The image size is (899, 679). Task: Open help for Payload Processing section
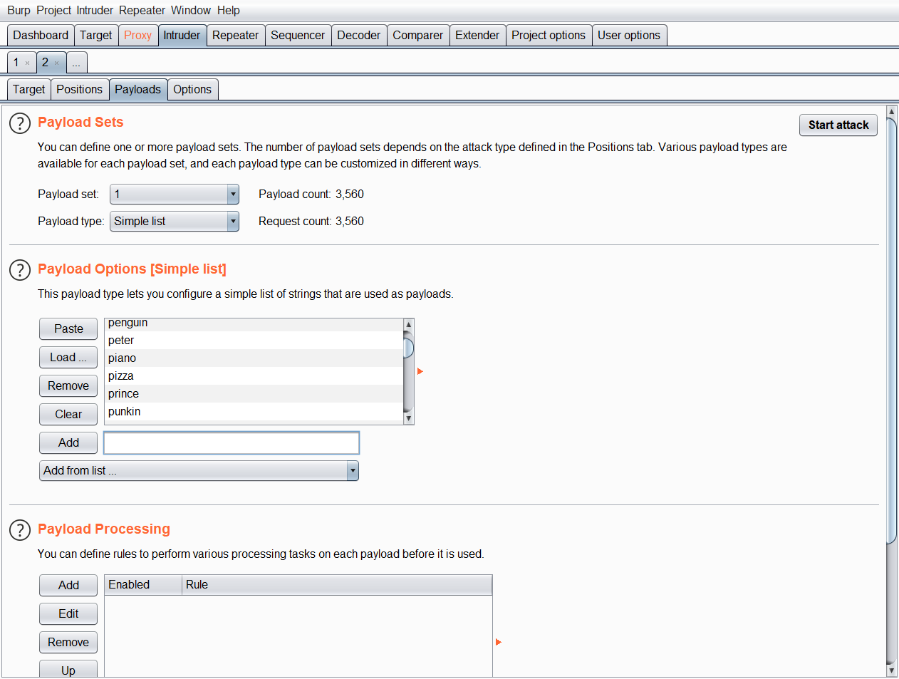(x=20, y=530)
